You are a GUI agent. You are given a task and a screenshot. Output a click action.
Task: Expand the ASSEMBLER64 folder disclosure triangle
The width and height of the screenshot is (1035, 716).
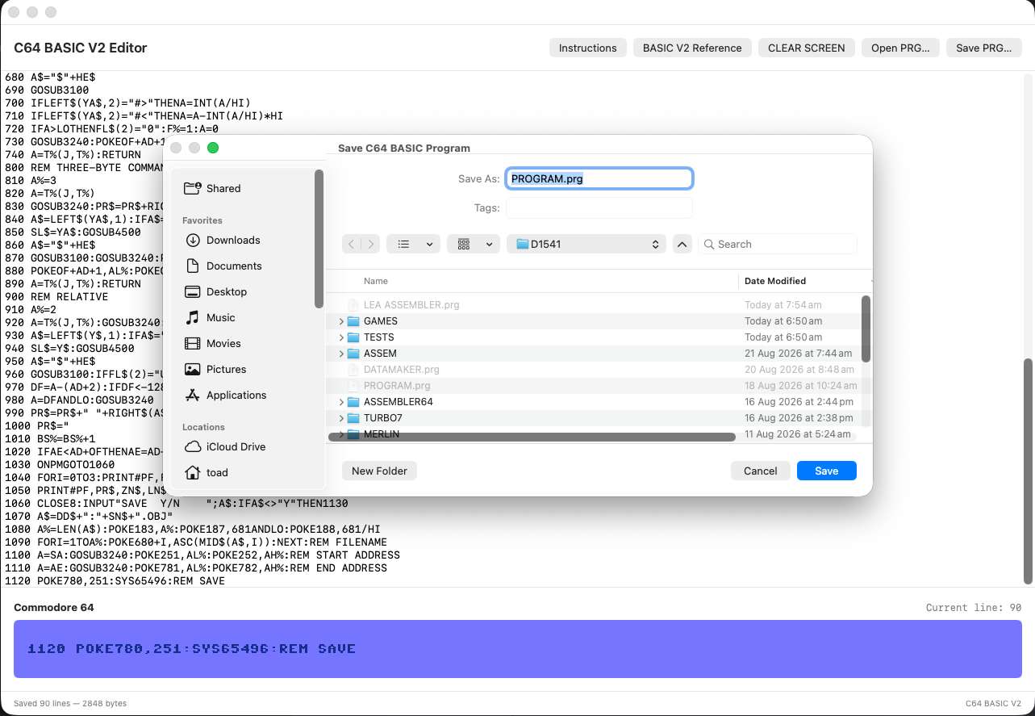click(x=341, y=402)
